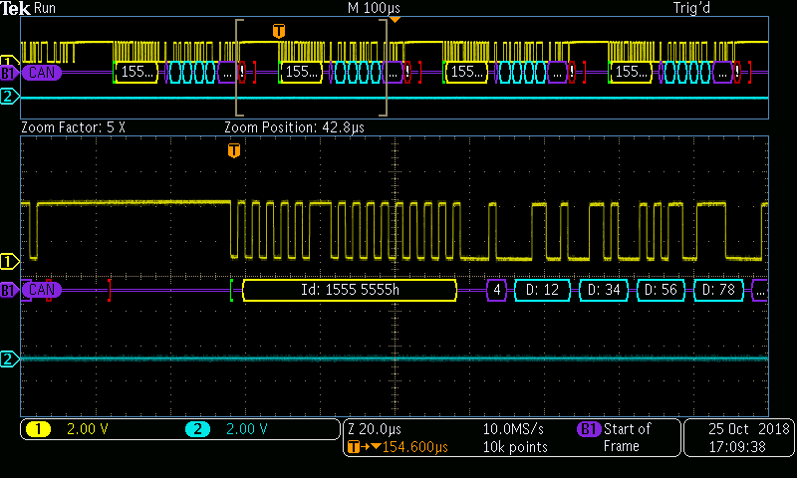Click the M 100µs timebase readout

374,8
